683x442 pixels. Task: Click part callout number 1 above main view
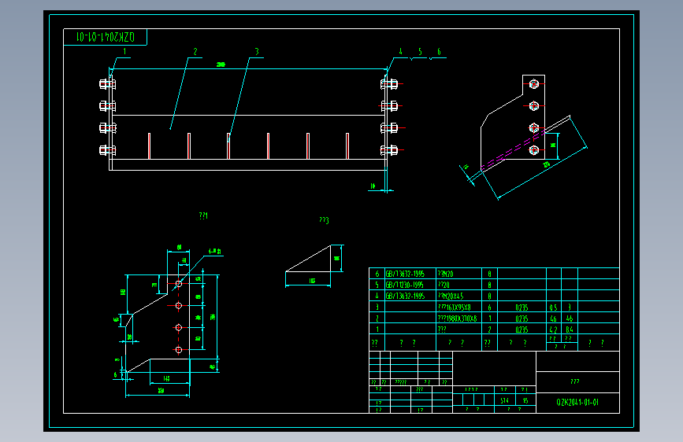tap(124, 52)
